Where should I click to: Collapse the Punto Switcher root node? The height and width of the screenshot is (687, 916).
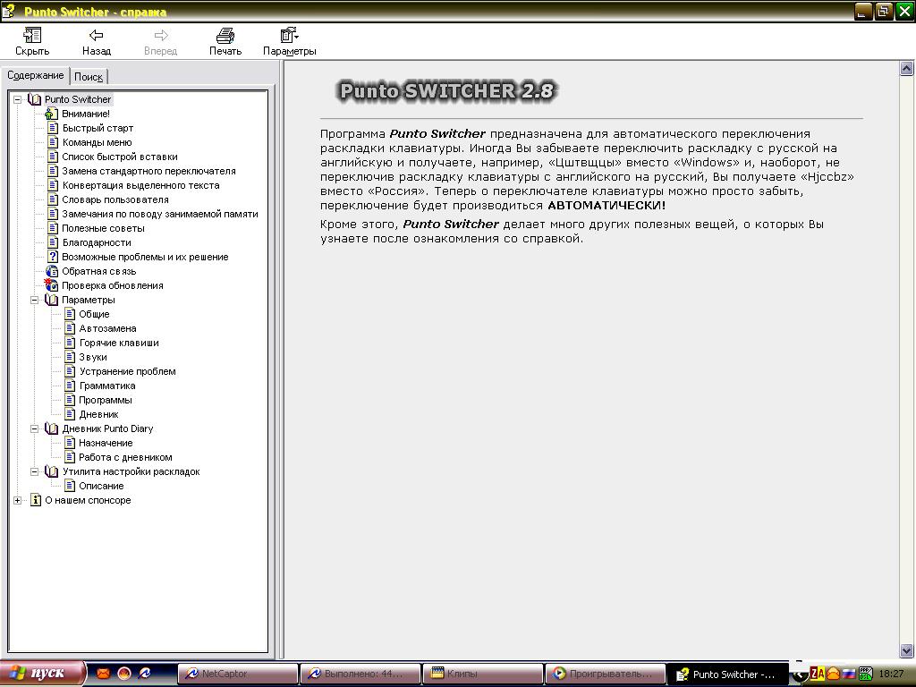pos(17,99)
